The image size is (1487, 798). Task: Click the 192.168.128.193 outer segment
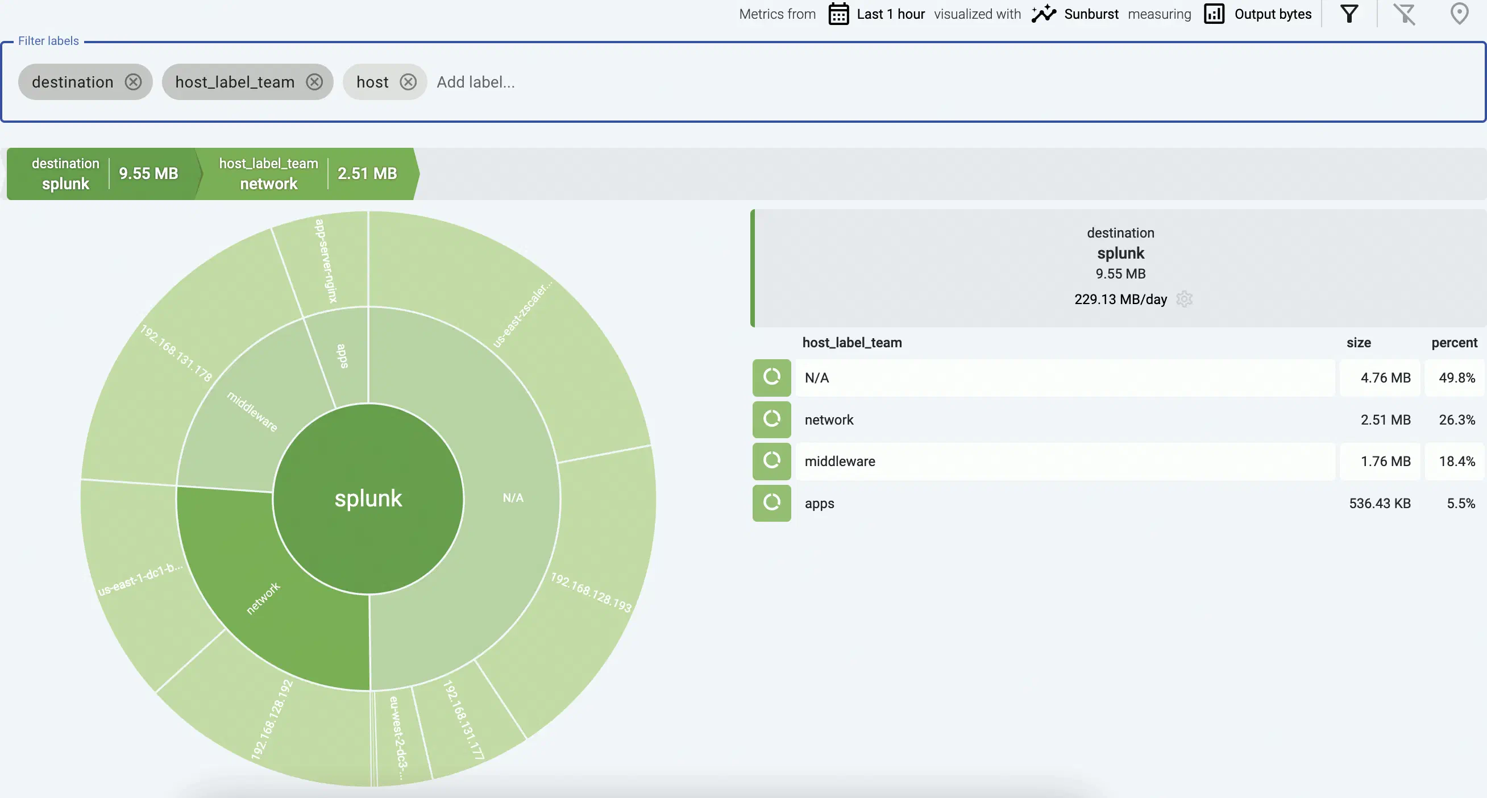(x=591, y=592)
